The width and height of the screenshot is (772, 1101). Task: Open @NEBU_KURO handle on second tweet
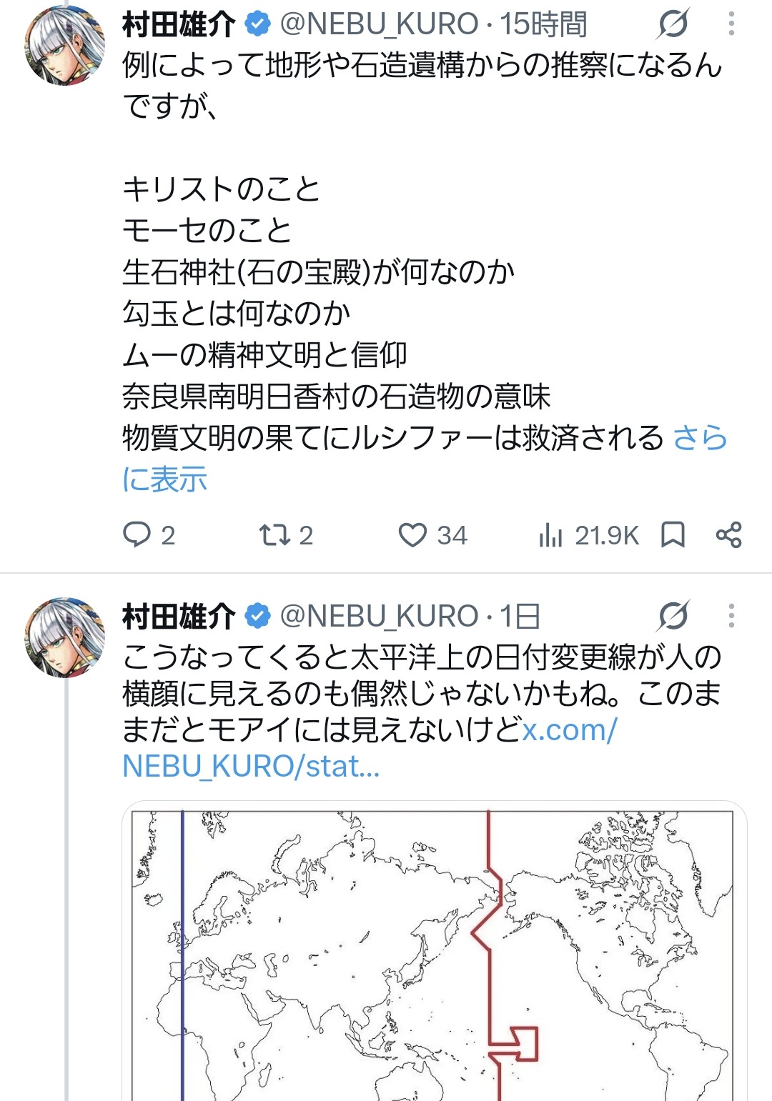(x=379, y=616)
